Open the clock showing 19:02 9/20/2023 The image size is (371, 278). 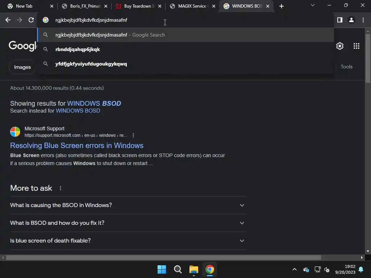[x=345, y=269]
